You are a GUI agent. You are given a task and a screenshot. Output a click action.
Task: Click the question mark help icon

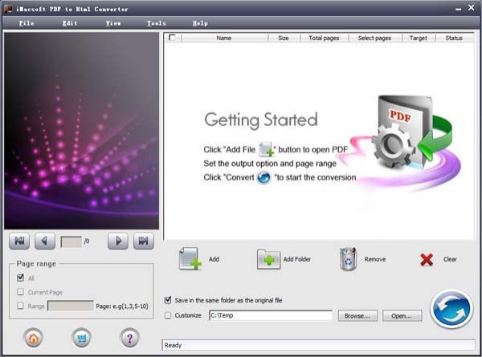[x=129, y=338]
